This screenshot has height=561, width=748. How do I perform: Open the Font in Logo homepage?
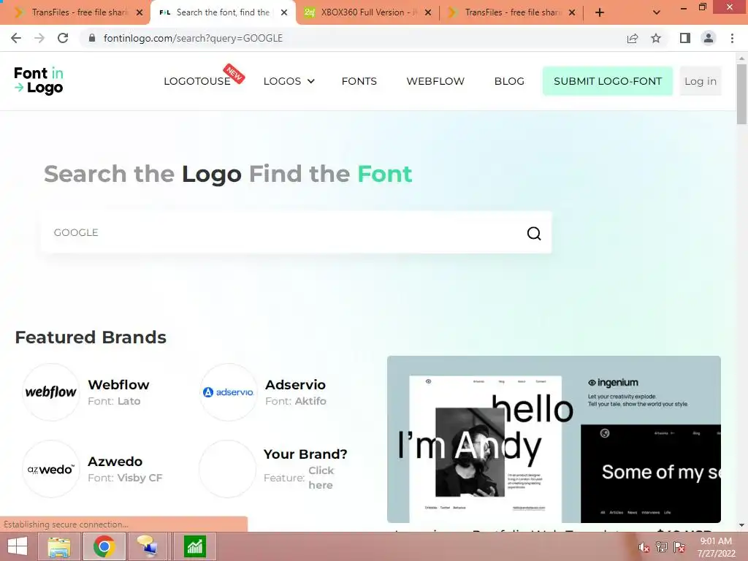tap(39, 80)
